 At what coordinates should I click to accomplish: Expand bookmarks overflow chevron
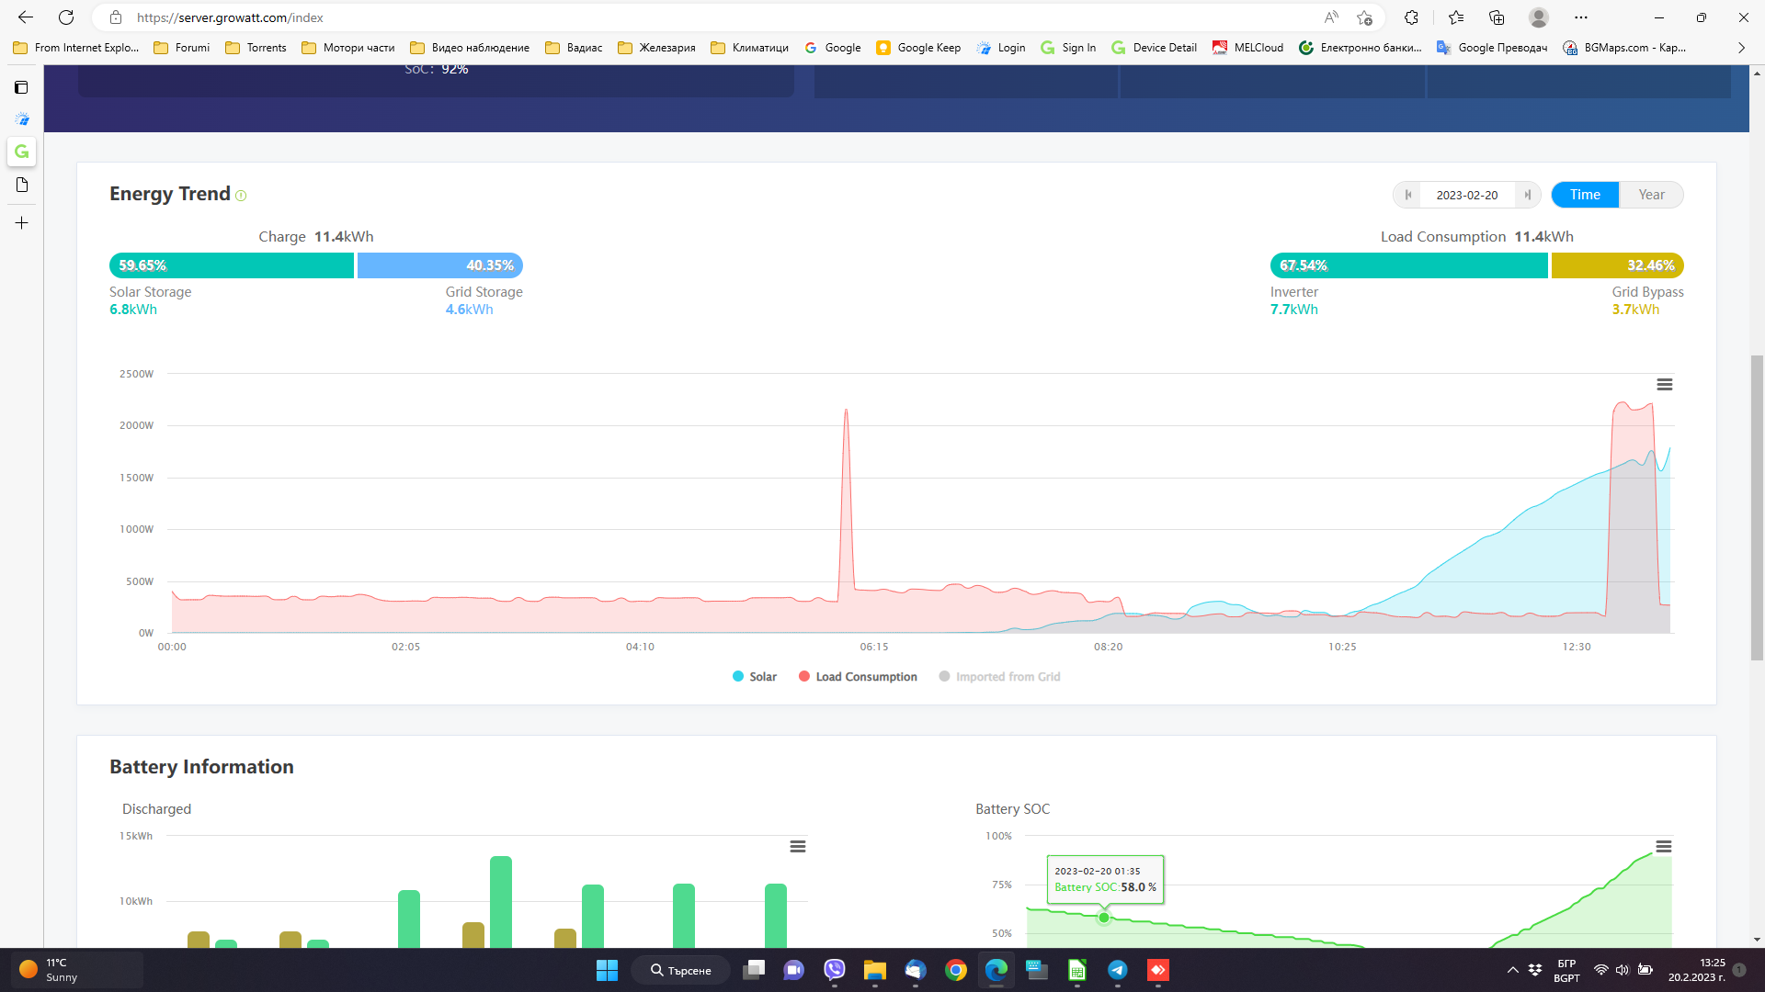1740,48
